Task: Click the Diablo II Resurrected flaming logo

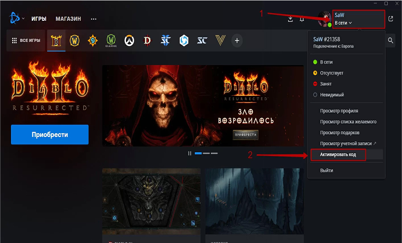Action: (x=50, y=88)
